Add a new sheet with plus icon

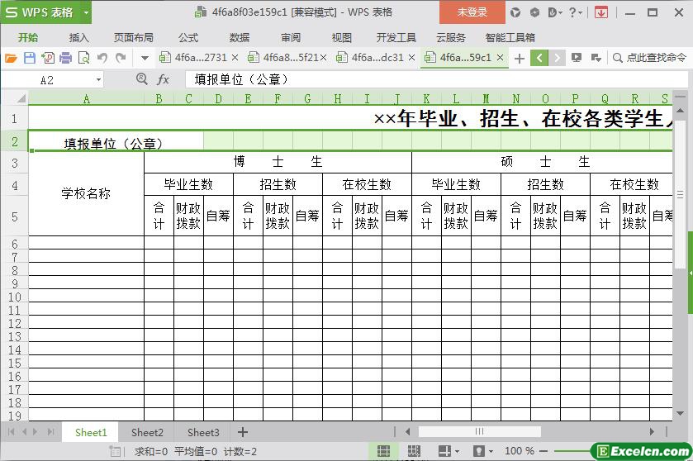point(243,432)
